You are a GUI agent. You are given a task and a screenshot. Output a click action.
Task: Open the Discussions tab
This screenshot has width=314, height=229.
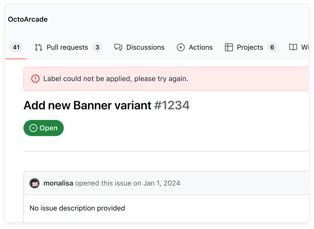pyautogui.click(x=145, y=47)
